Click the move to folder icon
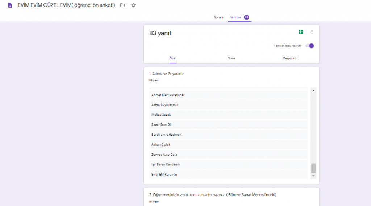This screenshot has width=371, height=206. pos(122,5)
